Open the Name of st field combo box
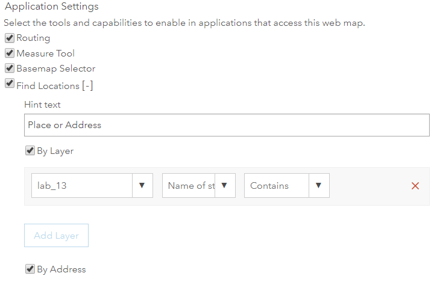Image resolution: width=434 pixels, height=282 pixels. pyautogui.click(x=191, y=186)
